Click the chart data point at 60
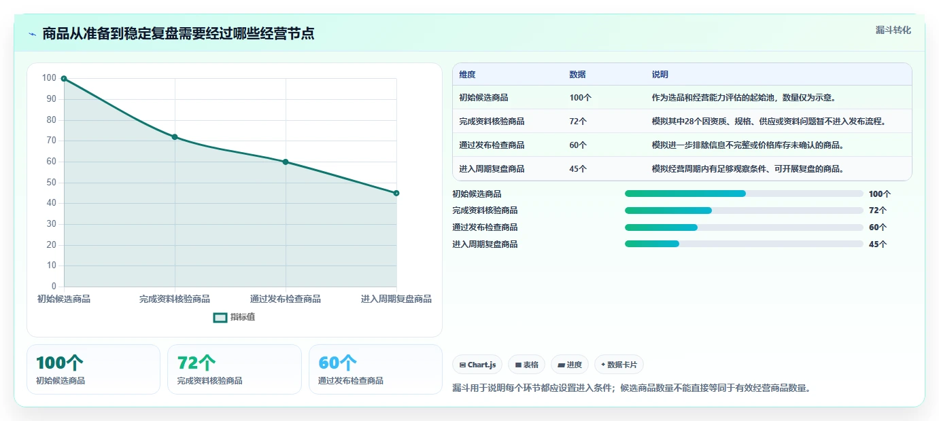939x421 pixels. [x=286, y=162]
